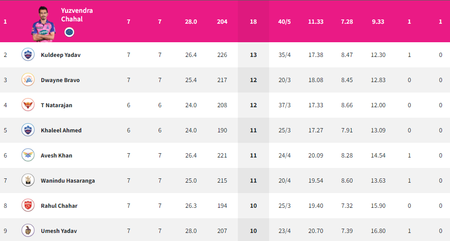Image resolution: width=450 pixels, height=241 pixels.
Task: Open Yuzvendra Chahal's player profile name
Action: click(x=77, y=15)
